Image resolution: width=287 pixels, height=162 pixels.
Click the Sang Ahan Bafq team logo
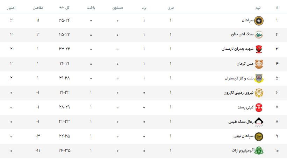coord(259,35)
